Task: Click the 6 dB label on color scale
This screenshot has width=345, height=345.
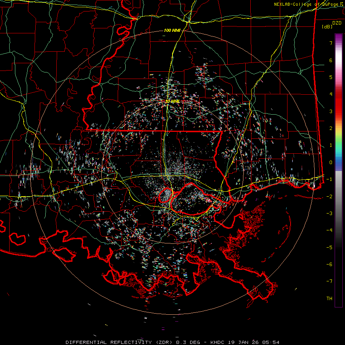Action: pos(331,60)
